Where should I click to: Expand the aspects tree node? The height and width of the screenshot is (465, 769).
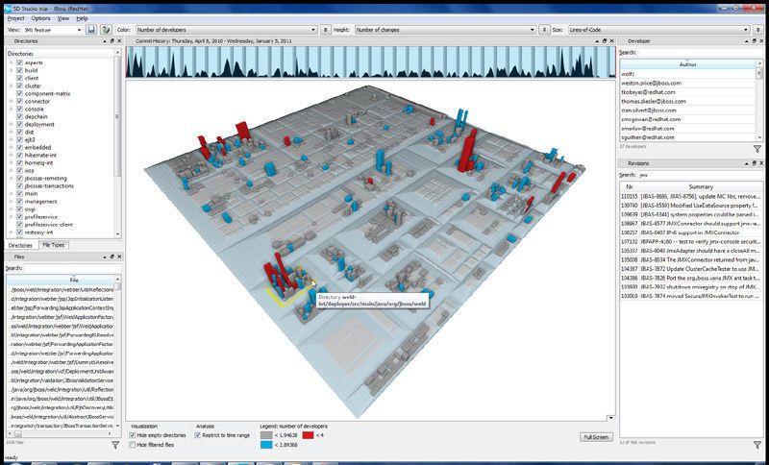click(x=12, y=62)
